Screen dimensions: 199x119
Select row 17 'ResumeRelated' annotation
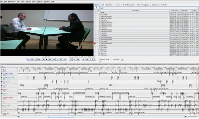coord(135,43)
